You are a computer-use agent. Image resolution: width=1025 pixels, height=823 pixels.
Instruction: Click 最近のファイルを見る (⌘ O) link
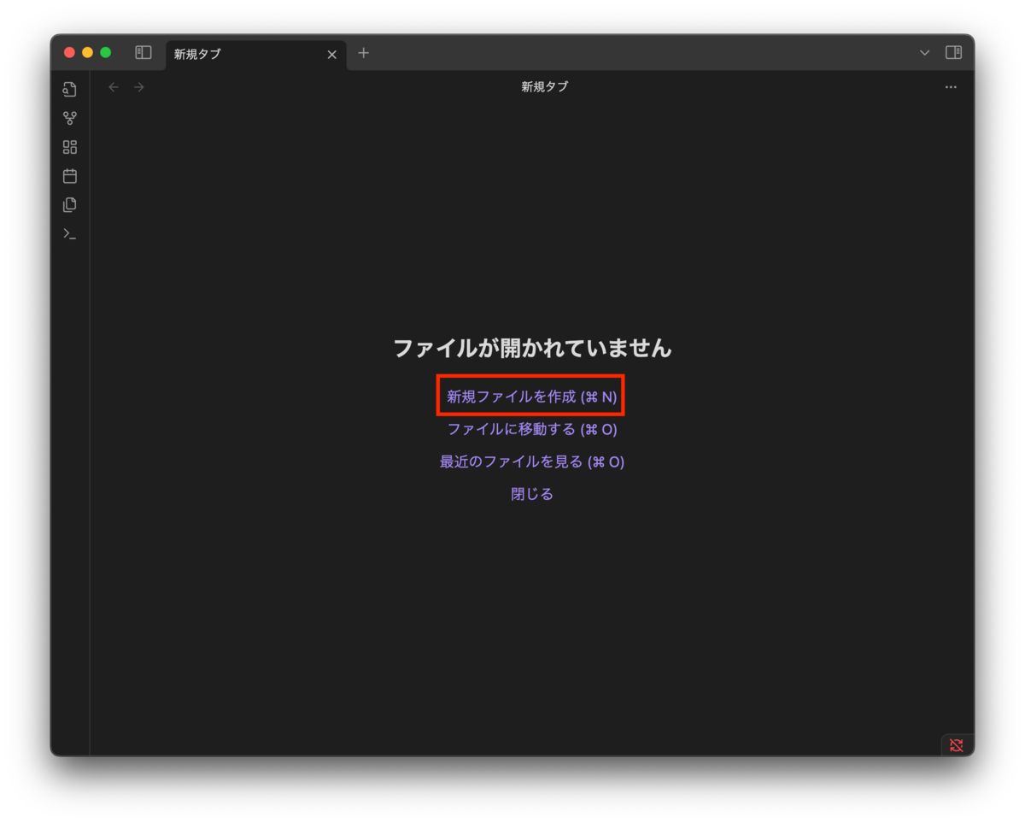coord(532,461)
